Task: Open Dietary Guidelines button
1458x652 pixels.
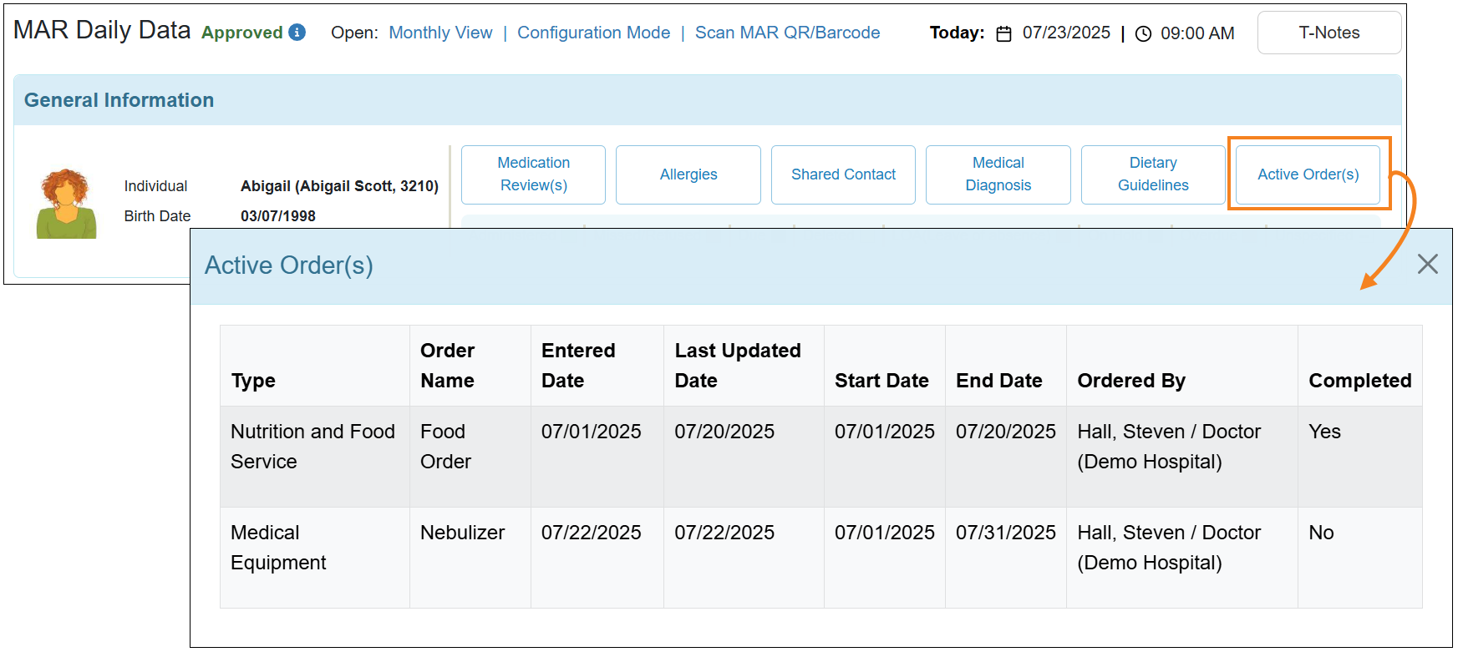Action: click(x=1153, y=174)
